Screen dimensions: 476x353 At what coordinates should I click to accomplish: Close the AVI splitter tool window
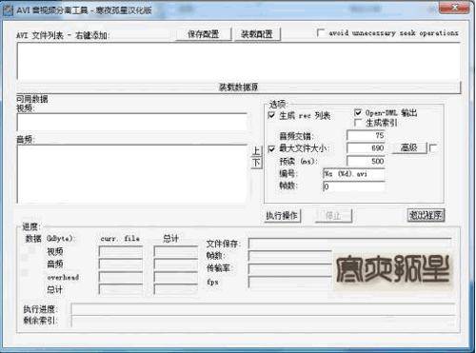click(x=454, y=8)
